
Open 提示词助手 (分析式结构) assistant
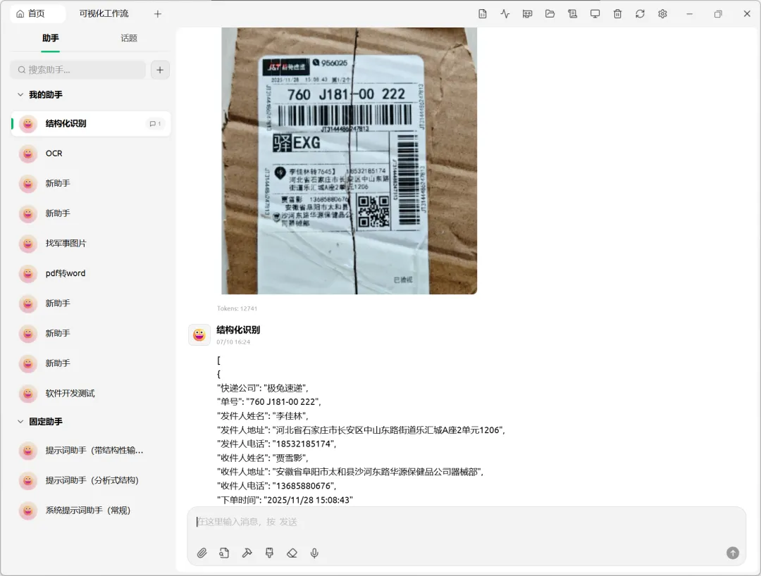[91, 480]
